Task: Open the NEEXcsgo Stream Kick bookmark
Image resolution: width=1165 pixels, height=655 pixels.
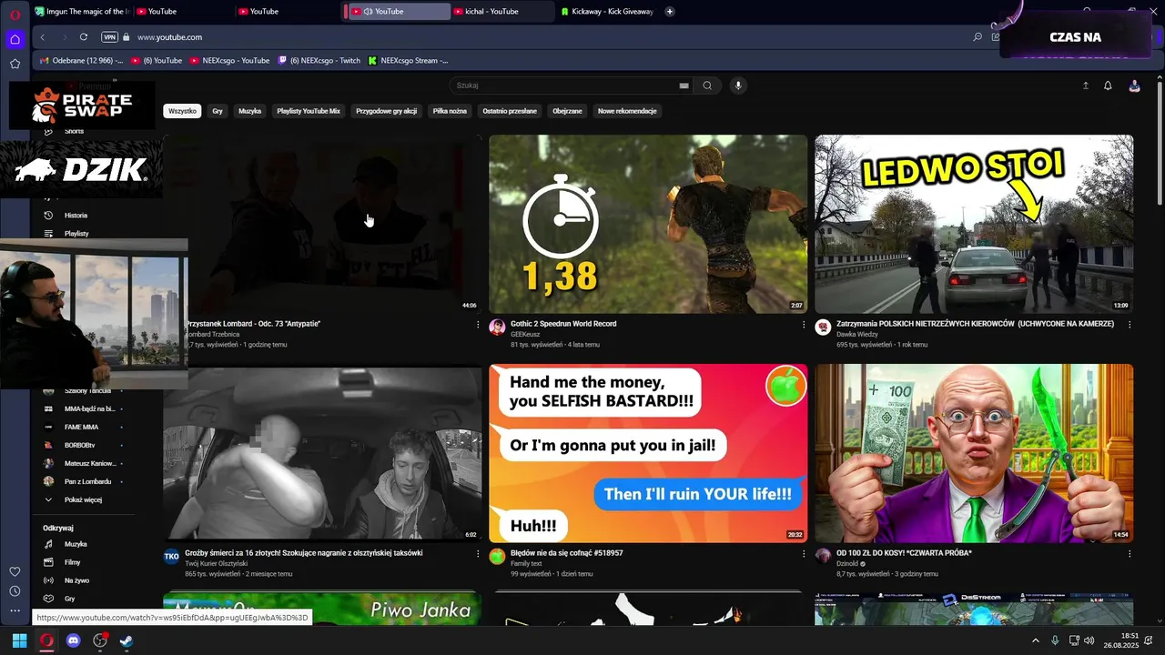Action: (408, 60)
